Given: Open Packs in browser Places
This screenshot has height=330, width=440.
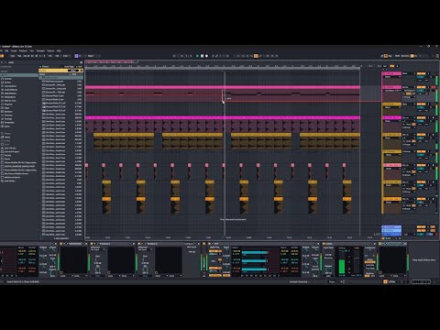Looking at the screenshot, I should 7,137.
